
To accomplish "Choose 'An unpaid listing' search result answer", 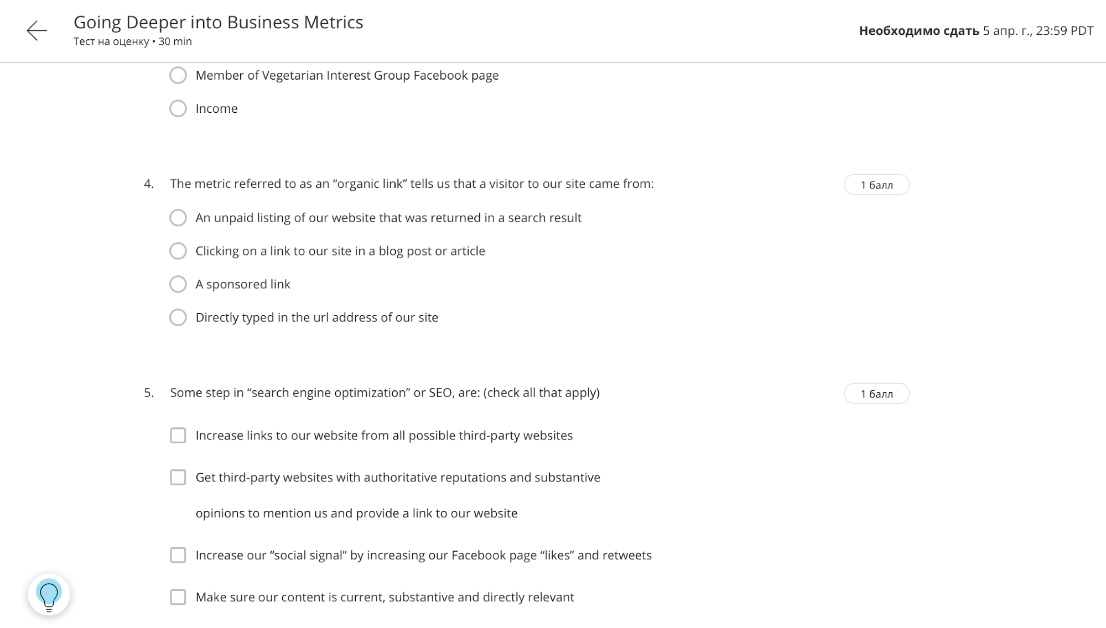I will coord(178,218).
